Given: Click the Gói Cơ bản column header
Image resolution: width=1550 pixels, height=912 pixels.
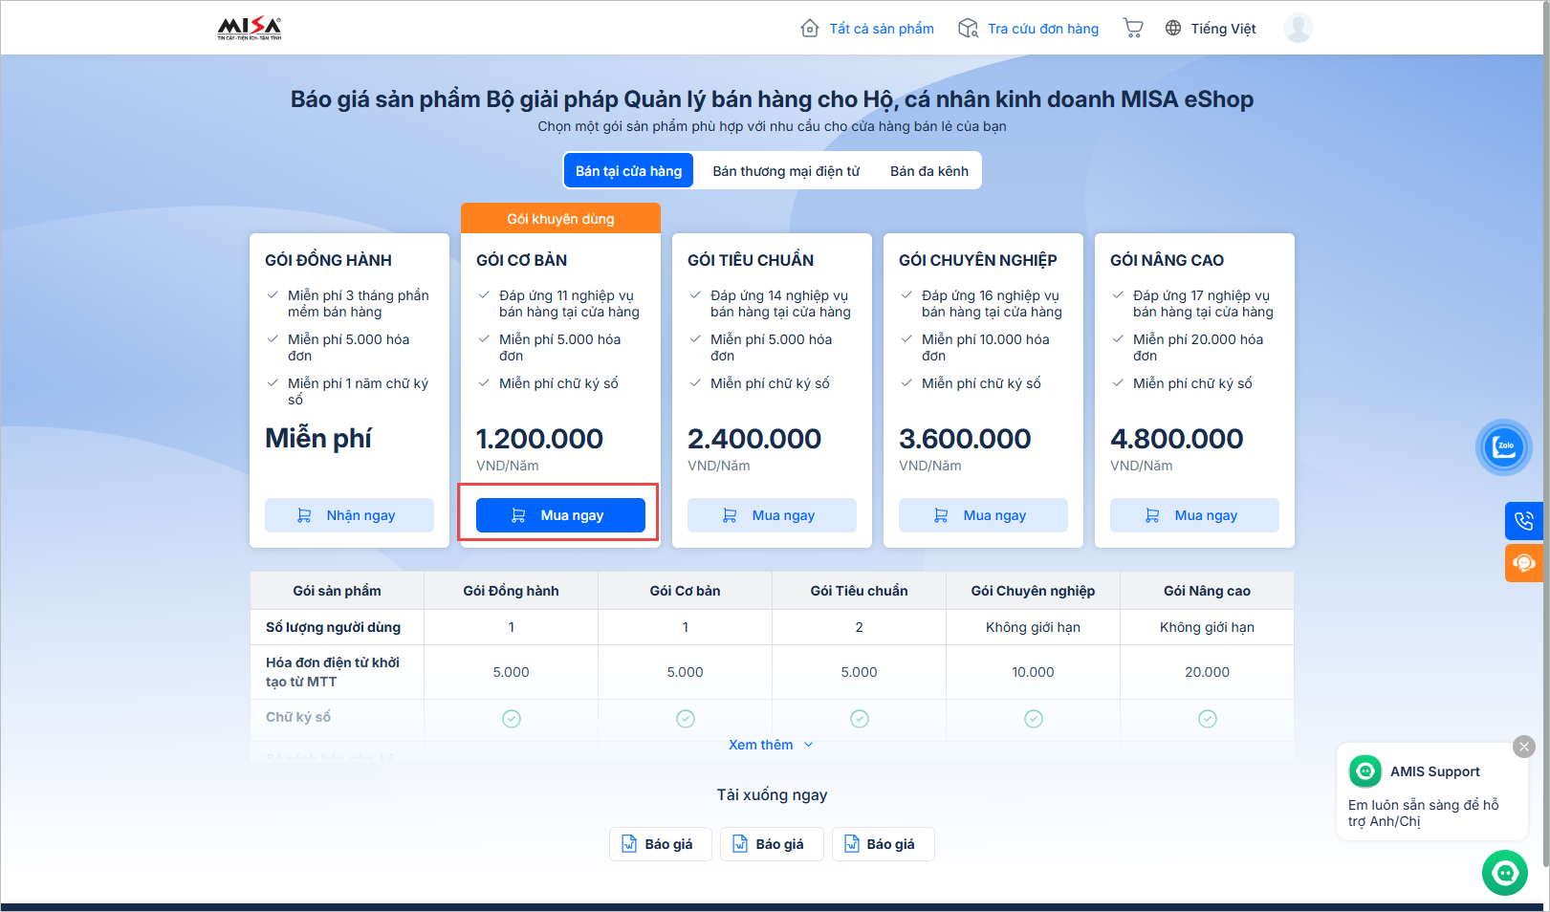Looking at the screenshot, I should click(x=686, y=591).
